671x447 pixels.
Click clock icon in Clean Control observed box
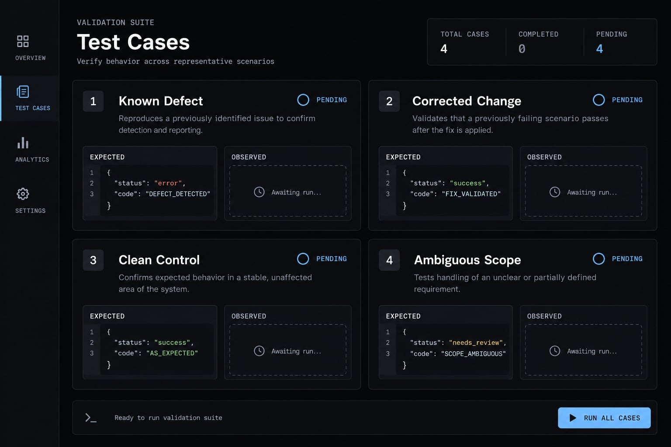coord(259,351)
